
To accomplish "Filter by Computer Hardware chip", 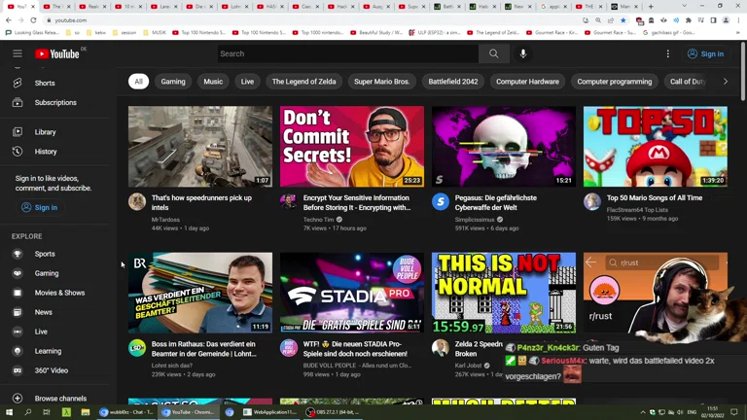I will coord(527,82).
